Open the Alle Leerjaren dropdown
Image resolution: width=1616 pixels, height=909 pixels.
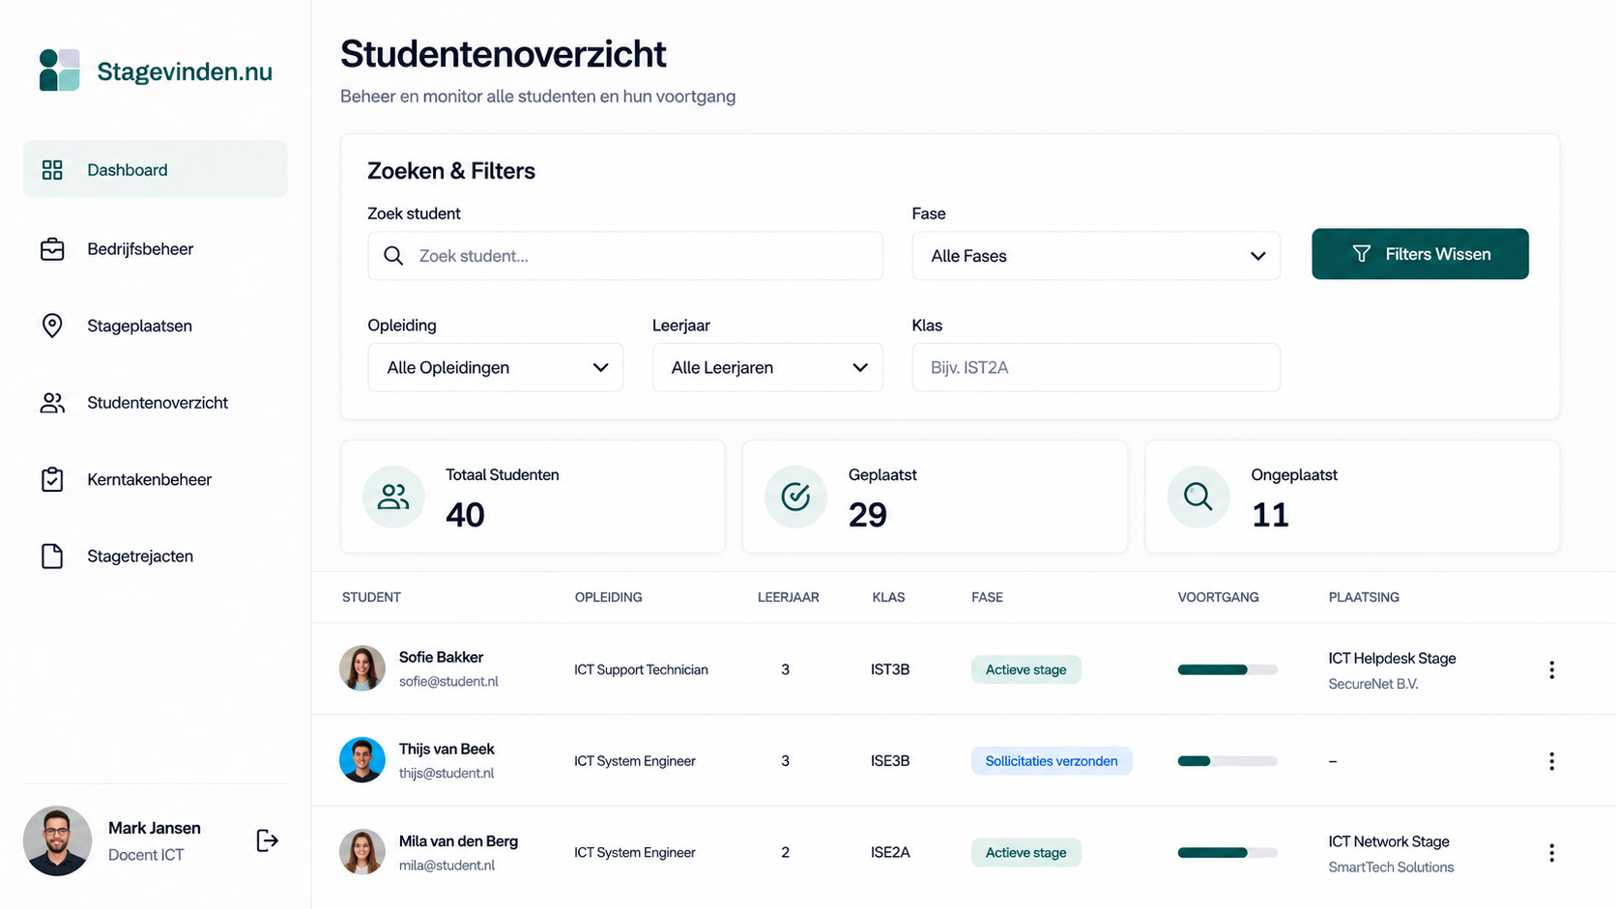pos(767,367)
